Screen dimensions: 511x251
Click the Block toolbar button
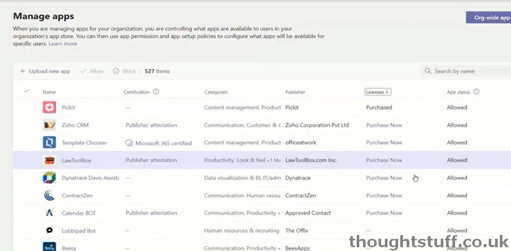click(x=125, y=71)
